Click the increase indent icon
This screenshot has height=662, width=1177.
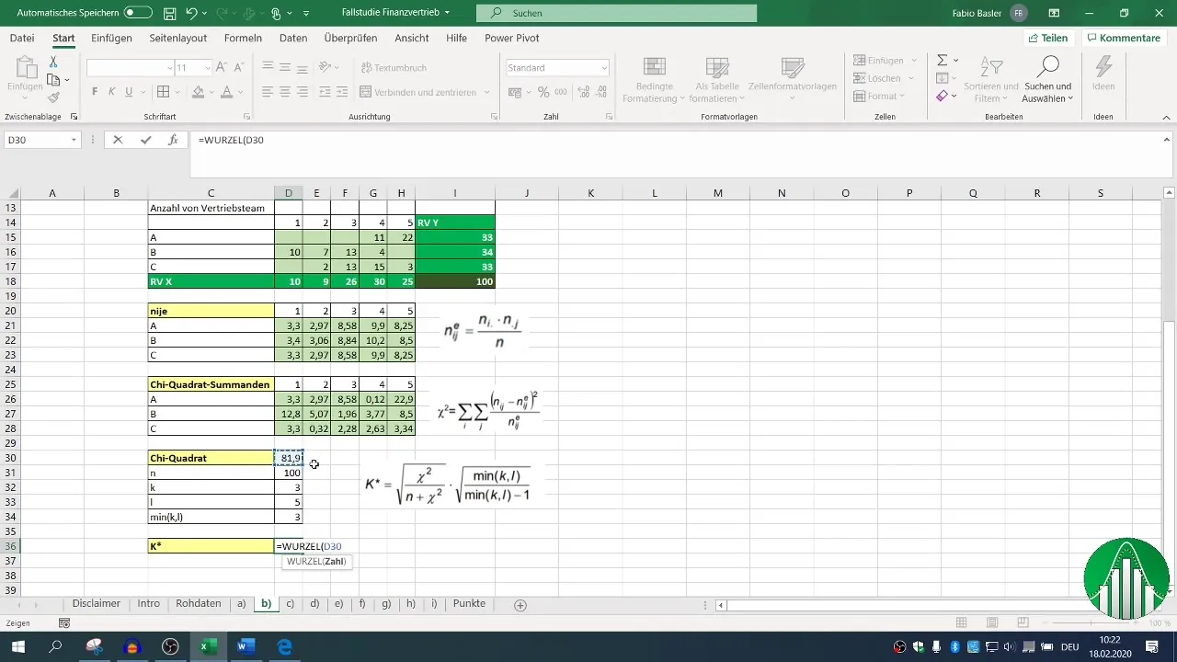tap(344, 92)
